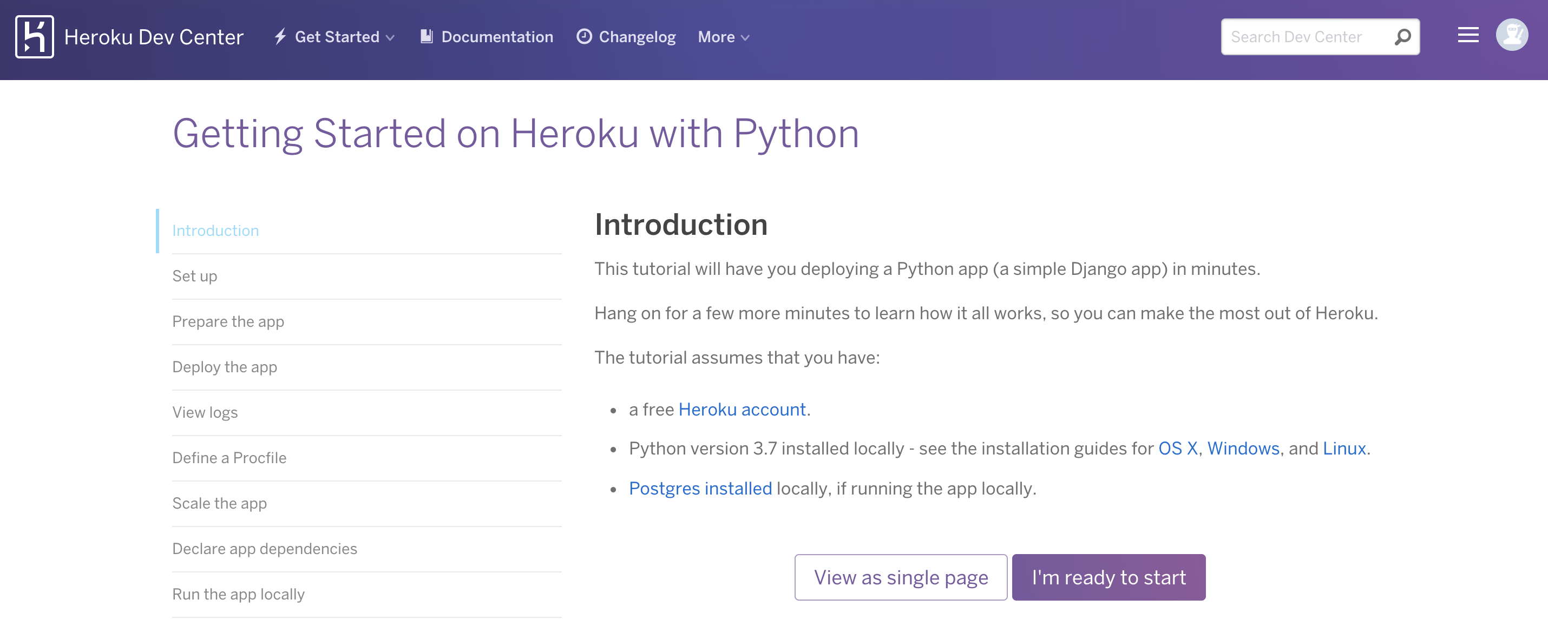Click the Changelog clock icon

pos(584,37)
